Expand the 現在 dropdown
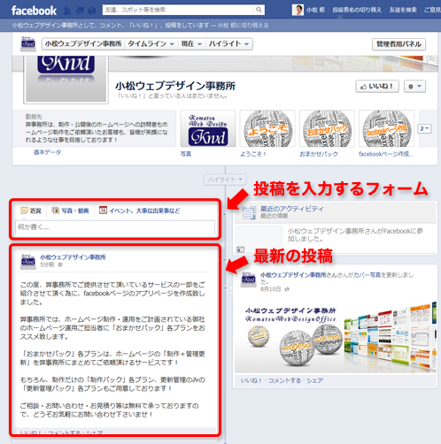This screenshot has height=444, width=441. (x=191, y=44)
